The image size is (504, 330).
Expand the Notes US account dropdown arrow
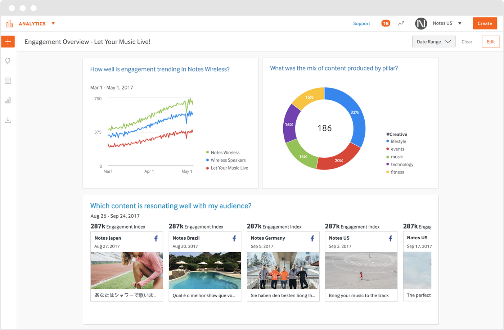[x=460, y=23]
